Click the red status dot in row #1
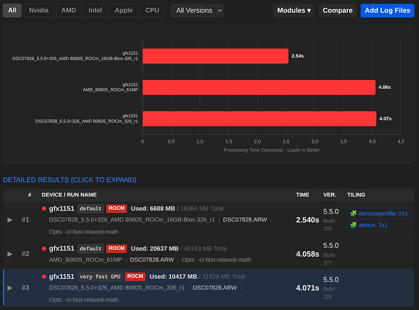Screen dimensions: 419x310 click(44, 209)
